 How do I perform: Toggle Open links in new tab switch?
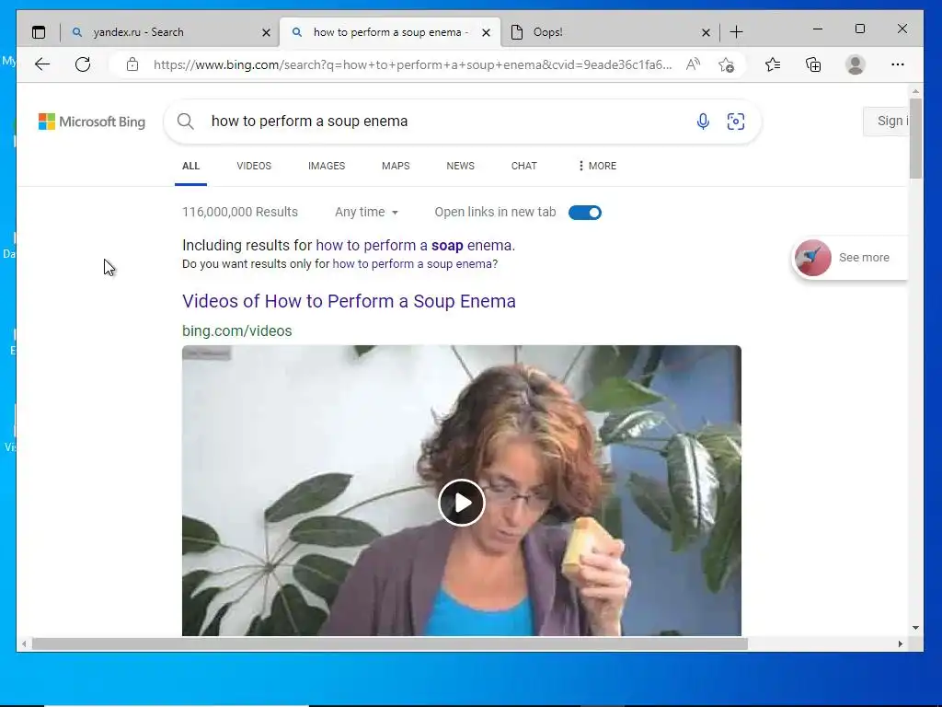pyautogui.click(x=584, y=213)
